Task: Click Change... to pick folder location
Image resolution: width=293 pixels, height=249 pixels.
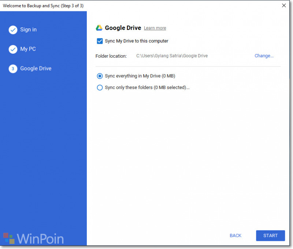Action: coord(264,56)
